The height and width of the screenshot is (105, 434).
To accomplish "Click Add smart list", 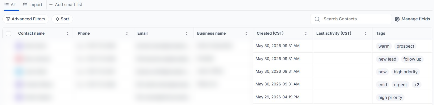I will point(65,5).
